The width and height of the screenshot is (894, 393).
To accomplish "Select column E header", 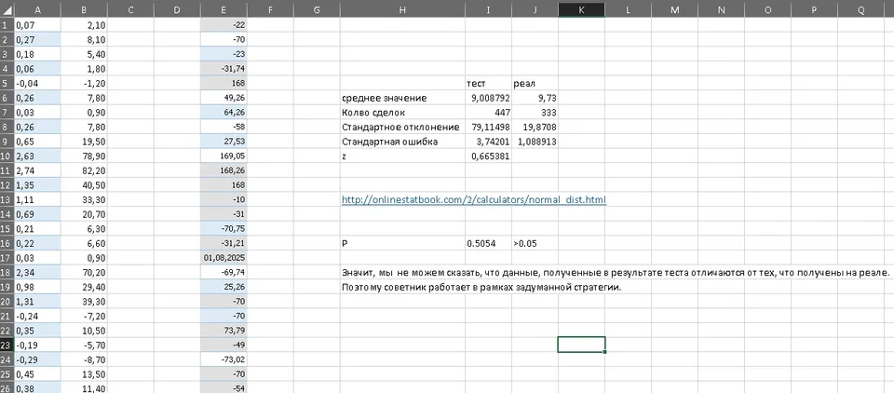I will pyautogui.click(x=223, y=9).
